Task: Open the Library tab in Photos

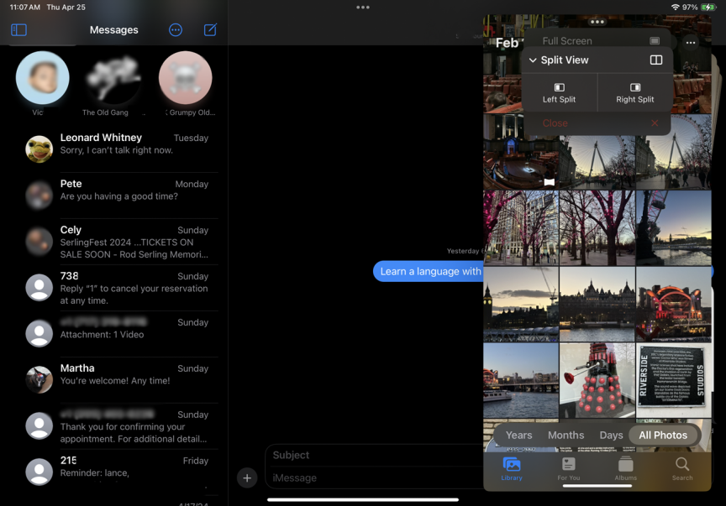Action: click(511, 468)
